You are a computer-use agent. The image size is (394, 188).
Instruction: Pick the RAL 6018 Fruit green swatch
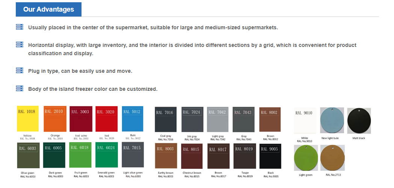tap(81, 155)
